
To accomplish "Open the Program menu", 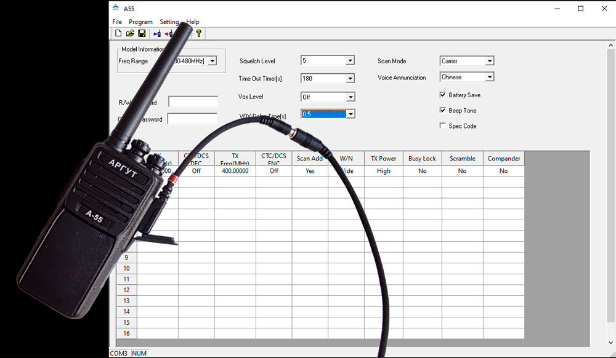I will point(140,22).
